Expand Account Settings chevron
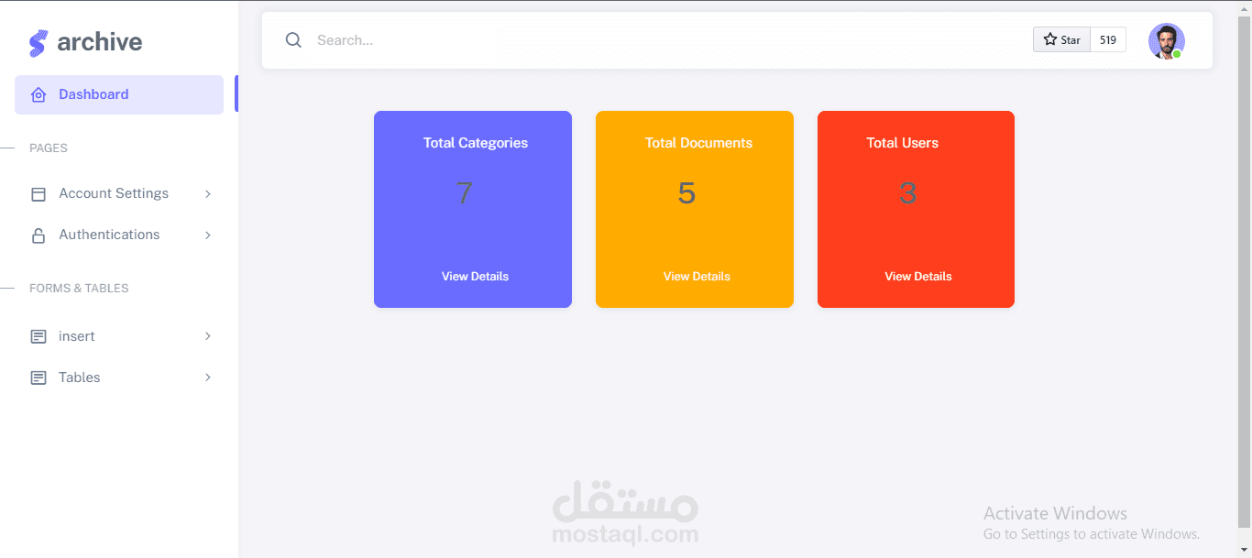This screenshot has height=558, width=1252. click(x=208, y=194)
